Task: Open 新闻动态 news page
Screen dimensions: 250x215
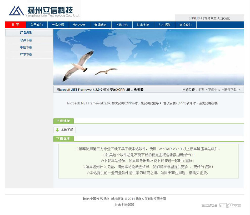Action: (x=101, y=25)
